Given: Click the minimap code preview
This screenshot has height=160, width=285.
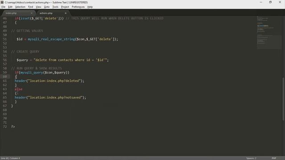Looking at the screenshot, I should pyautogui.click(x=269, y=32).
